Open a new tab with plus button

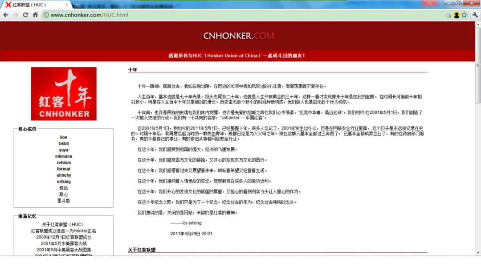[x=77, y=4]
